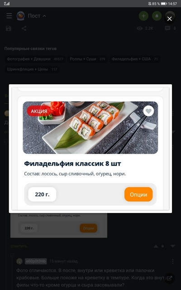Click ответить under the comment
This screenshot has height=290, width=181.
(19, 246)
